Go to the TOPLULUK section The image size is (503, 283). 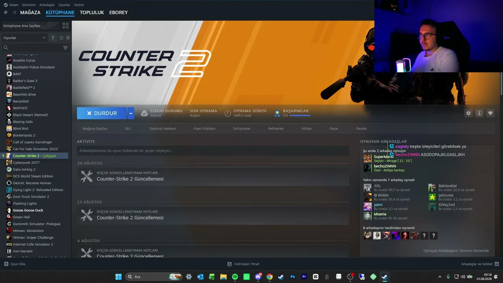click(92, 13)
